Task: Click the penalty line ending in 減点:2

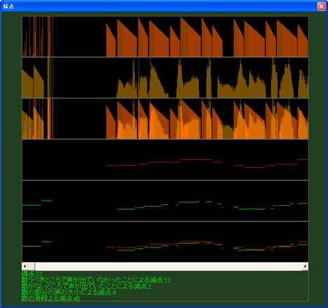Action: (87, 286)
